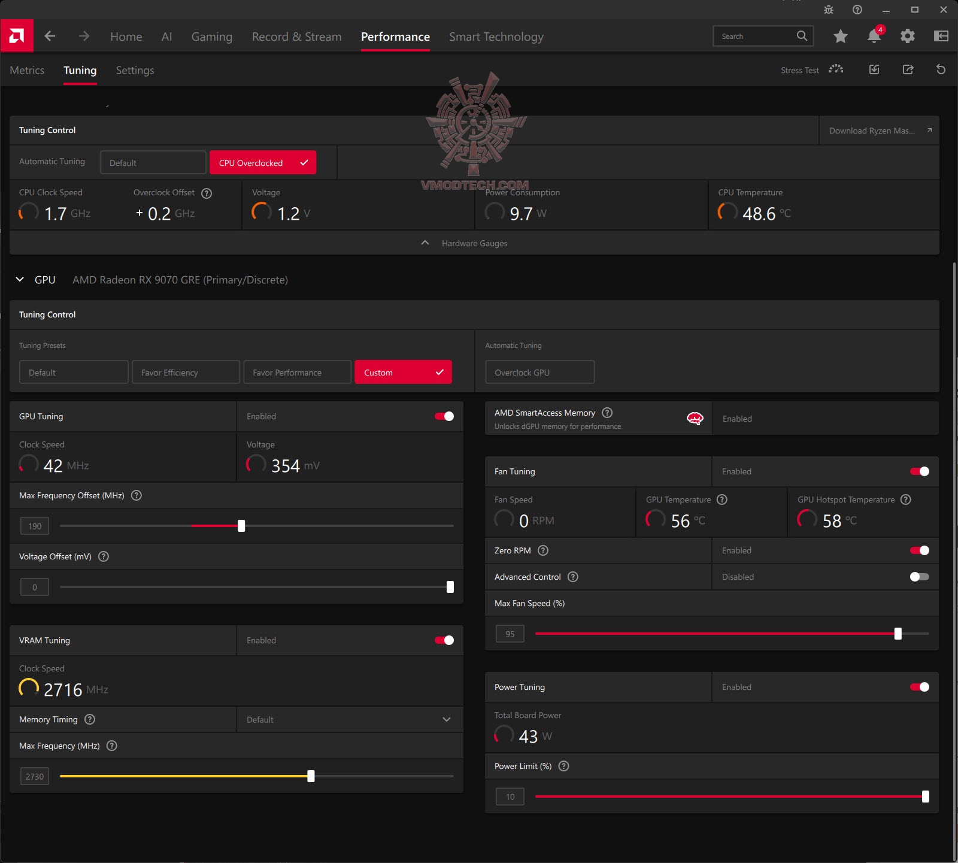This screenshot has width=958, height=863.
Task: Open the help question mark in title bar
Action: click(857, 10)
